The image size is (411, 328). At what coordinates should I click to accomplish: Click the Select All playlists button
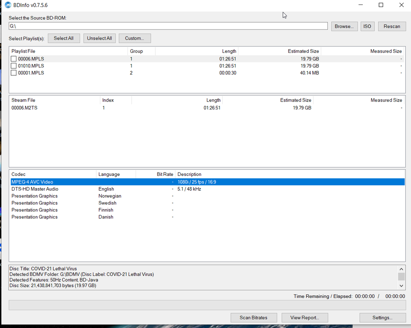tap(64, 38)
